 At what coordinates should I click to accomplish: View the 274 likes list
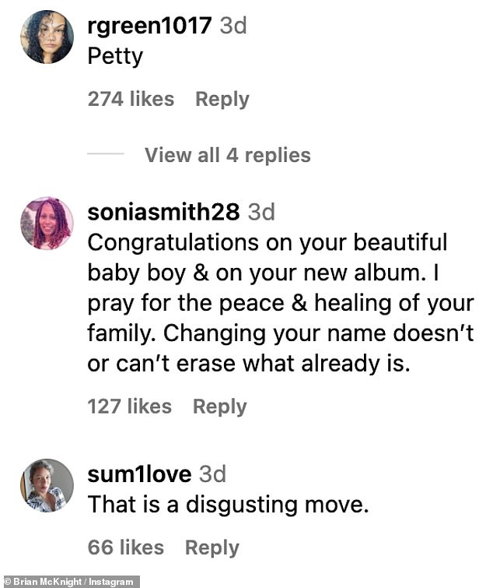131,99
